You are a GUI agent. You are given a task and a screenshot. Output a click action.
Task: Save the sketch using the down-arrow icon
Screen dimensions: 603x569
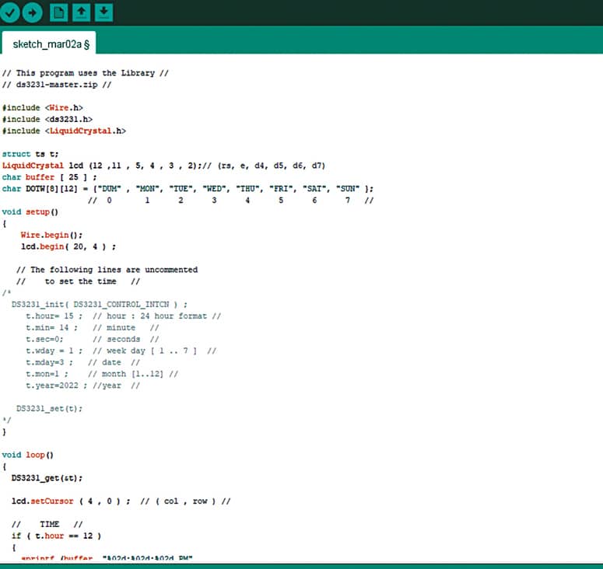point(104,12)
